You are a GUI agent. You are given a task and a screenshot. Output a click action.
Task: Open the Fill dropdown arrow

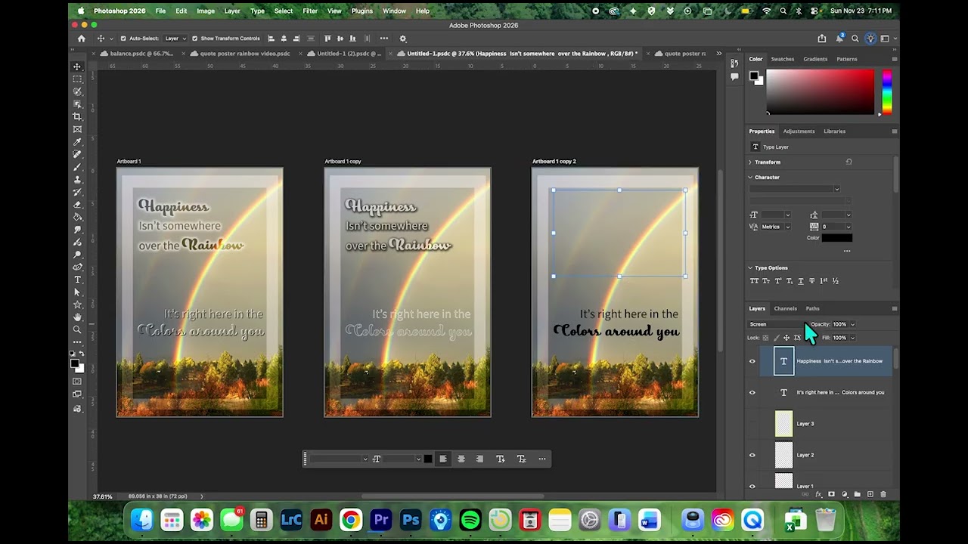pos(852,338)
